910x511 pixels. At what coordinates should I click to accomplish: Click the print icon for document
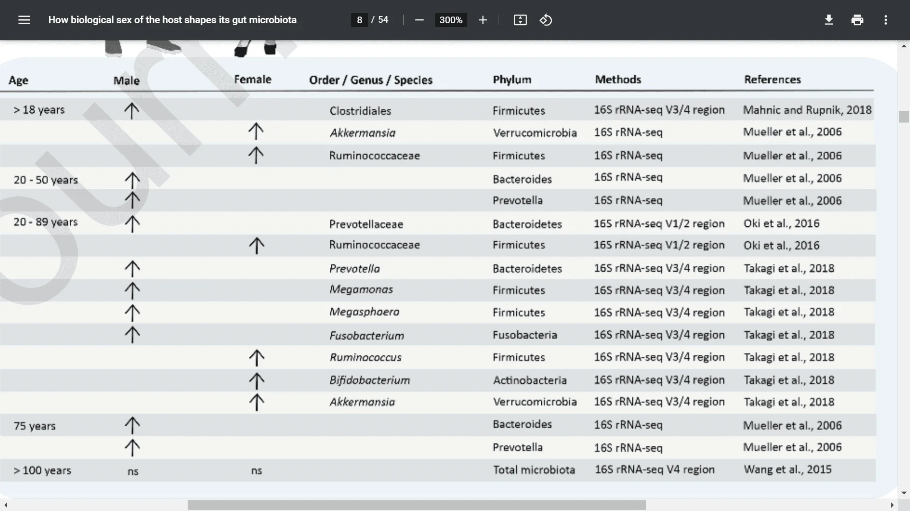click(x=857, y=20)
